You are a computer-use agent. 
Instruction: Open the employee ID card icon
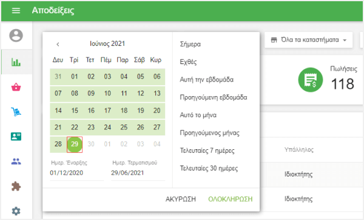(x=16, y=137)
